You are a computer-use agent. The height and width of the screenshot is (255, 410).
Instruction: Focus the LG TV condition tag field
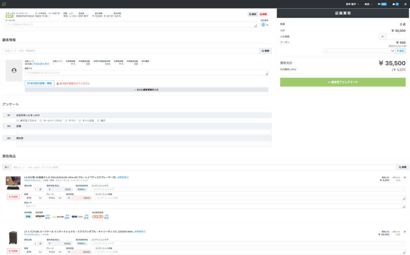248,189
